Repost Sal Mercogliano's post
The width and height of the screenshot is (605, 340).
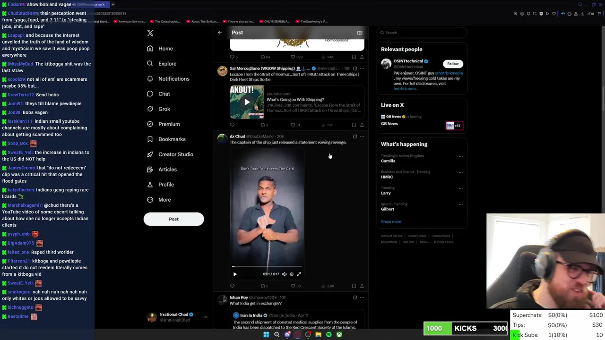(264, 125)
